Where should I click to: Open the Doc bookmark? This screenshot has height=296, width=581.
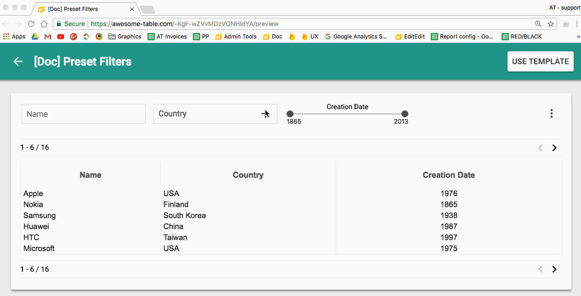click(x=273, y=37)
